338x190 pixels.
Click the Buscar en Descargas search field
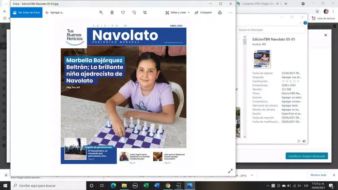[271, 30]
